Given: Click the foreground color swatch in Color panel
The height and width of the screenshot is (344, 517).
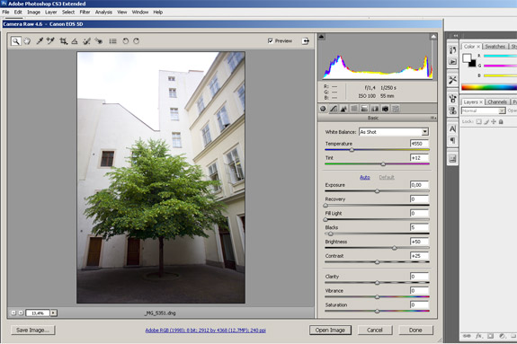Looking at the screenshot, I should pos(467,58).
